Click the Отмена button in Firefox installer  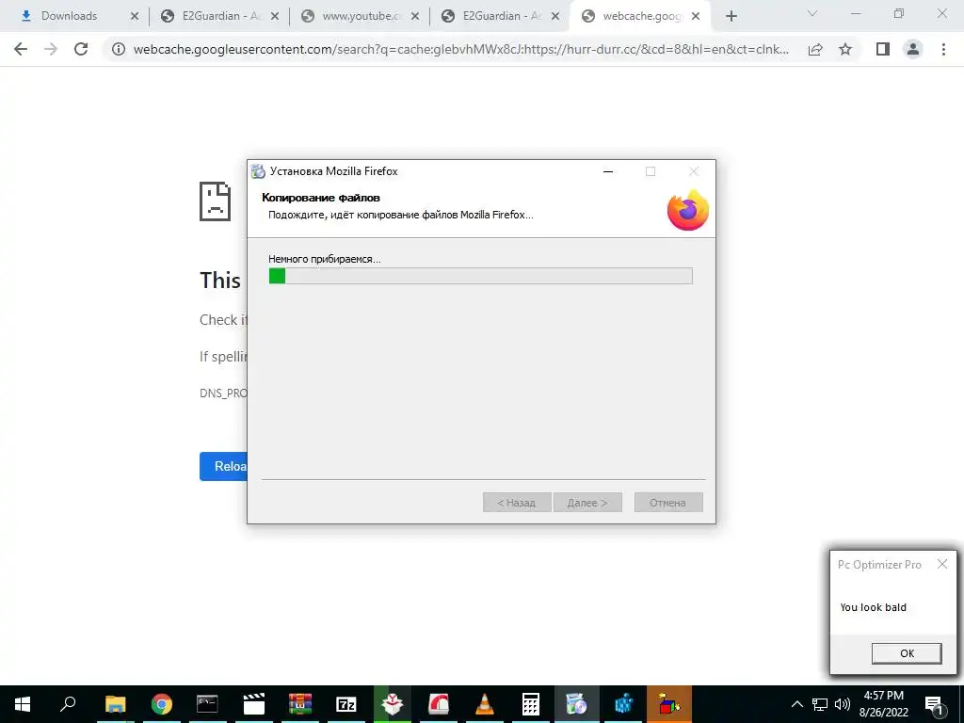(x=668, y=503)
